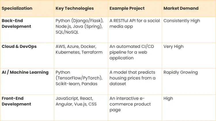Click the Consistently High demand cell
The width and height of the screenshot is (216, 121).
pos(182,21)
